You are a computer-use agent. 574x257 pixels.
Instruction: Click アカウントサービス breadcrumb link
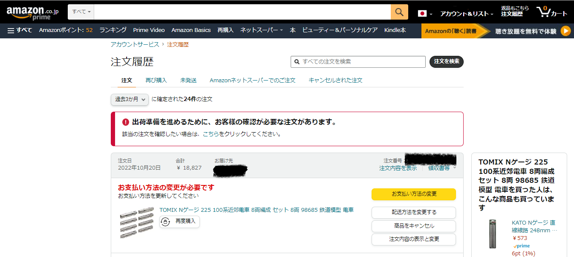click(x=135, y=44)
